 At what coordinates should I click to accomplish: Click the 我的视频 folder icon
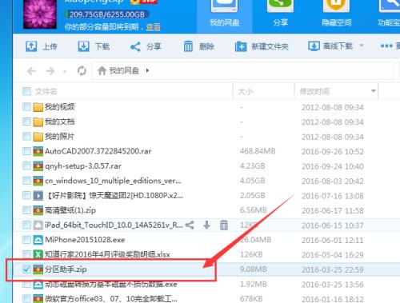[x=38, y=107]
